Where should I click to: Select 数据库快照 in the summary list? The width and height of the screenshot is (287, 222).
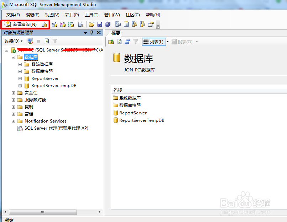pos(130,105)
